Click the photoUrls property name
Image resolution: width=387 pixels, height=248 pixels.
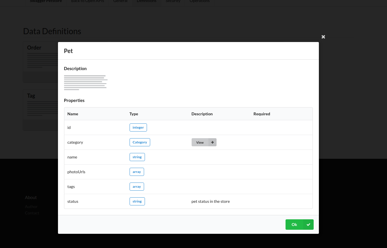(76, 172)
